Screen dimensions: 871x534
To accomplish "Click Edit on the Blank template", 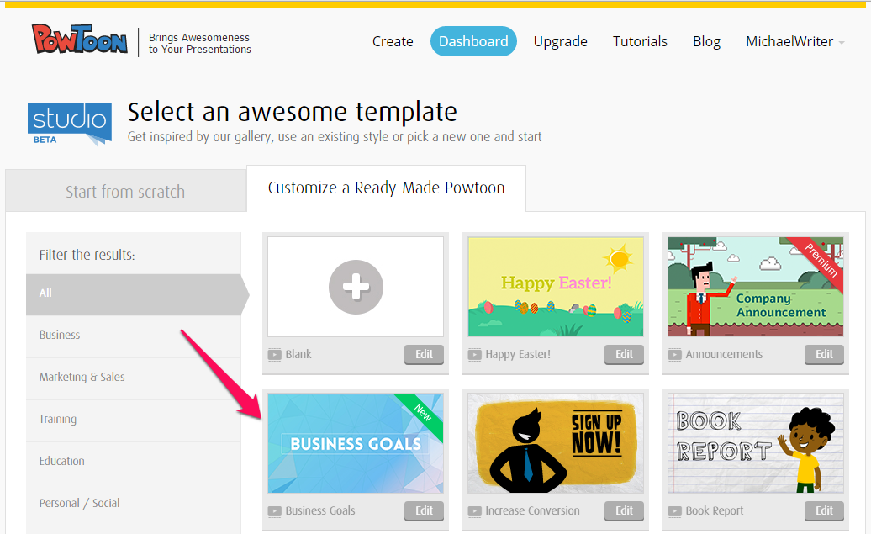I will pos(424,355).
